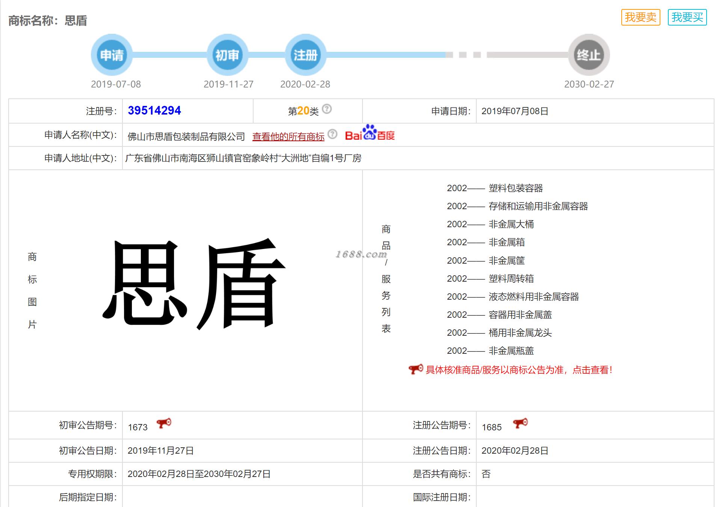722x507 pixels.
Task: Click registration number 39514294
Action: [154, 110]
